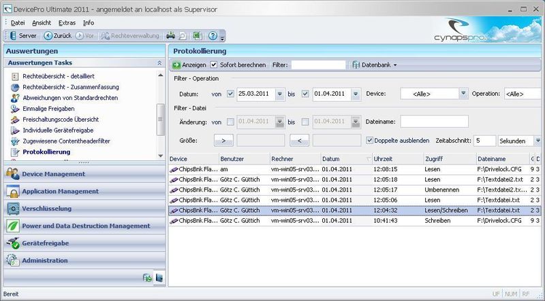Open the Datenbank dropdown menu
Image resolution: width=545 pixels, height=301 pixels.
[374, 65]
